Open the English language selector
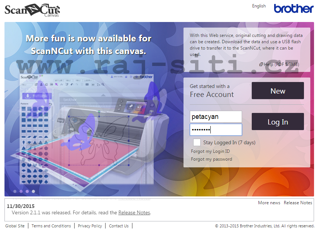320x246 pixels. point(259,6)
